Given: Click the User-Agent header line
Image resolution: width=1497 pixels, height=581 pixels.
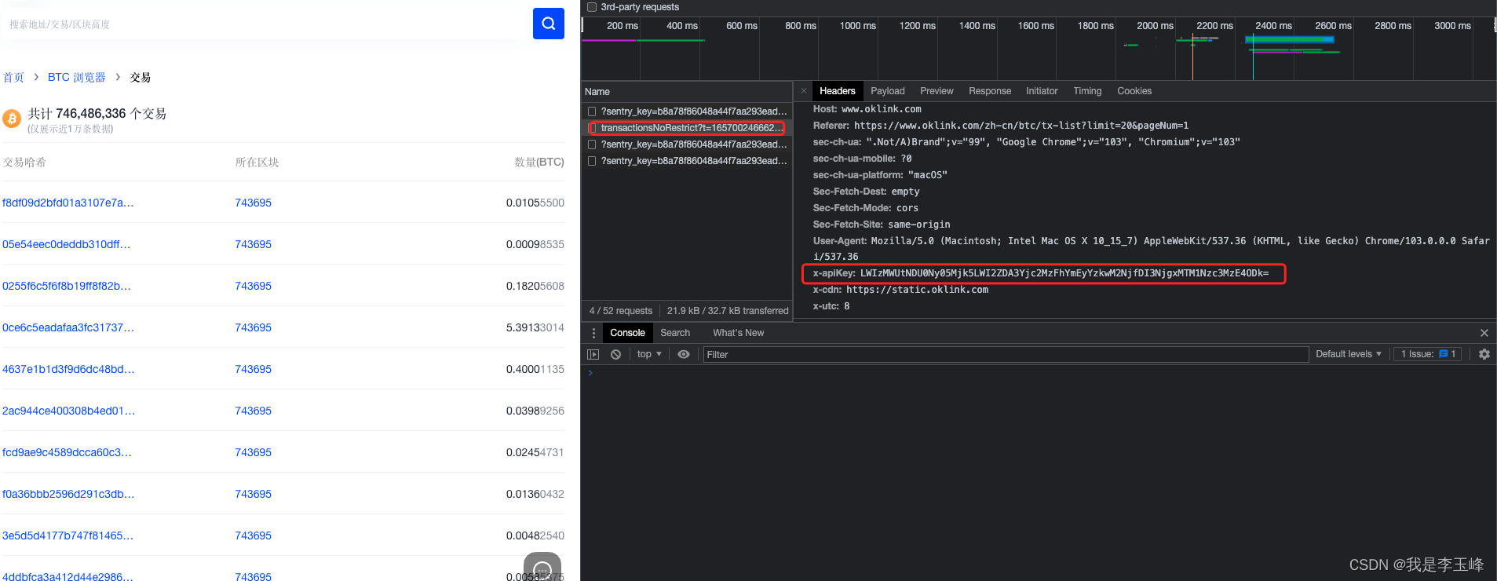Looking at the screenshot, I should pyautogui.click(x=1151, y=249).
